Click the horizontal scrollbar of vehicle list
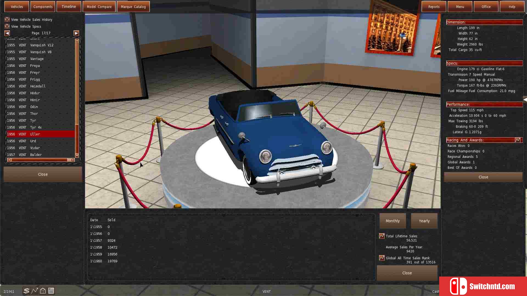Viewport: 527px width, 296px height. tap(39, 160)
